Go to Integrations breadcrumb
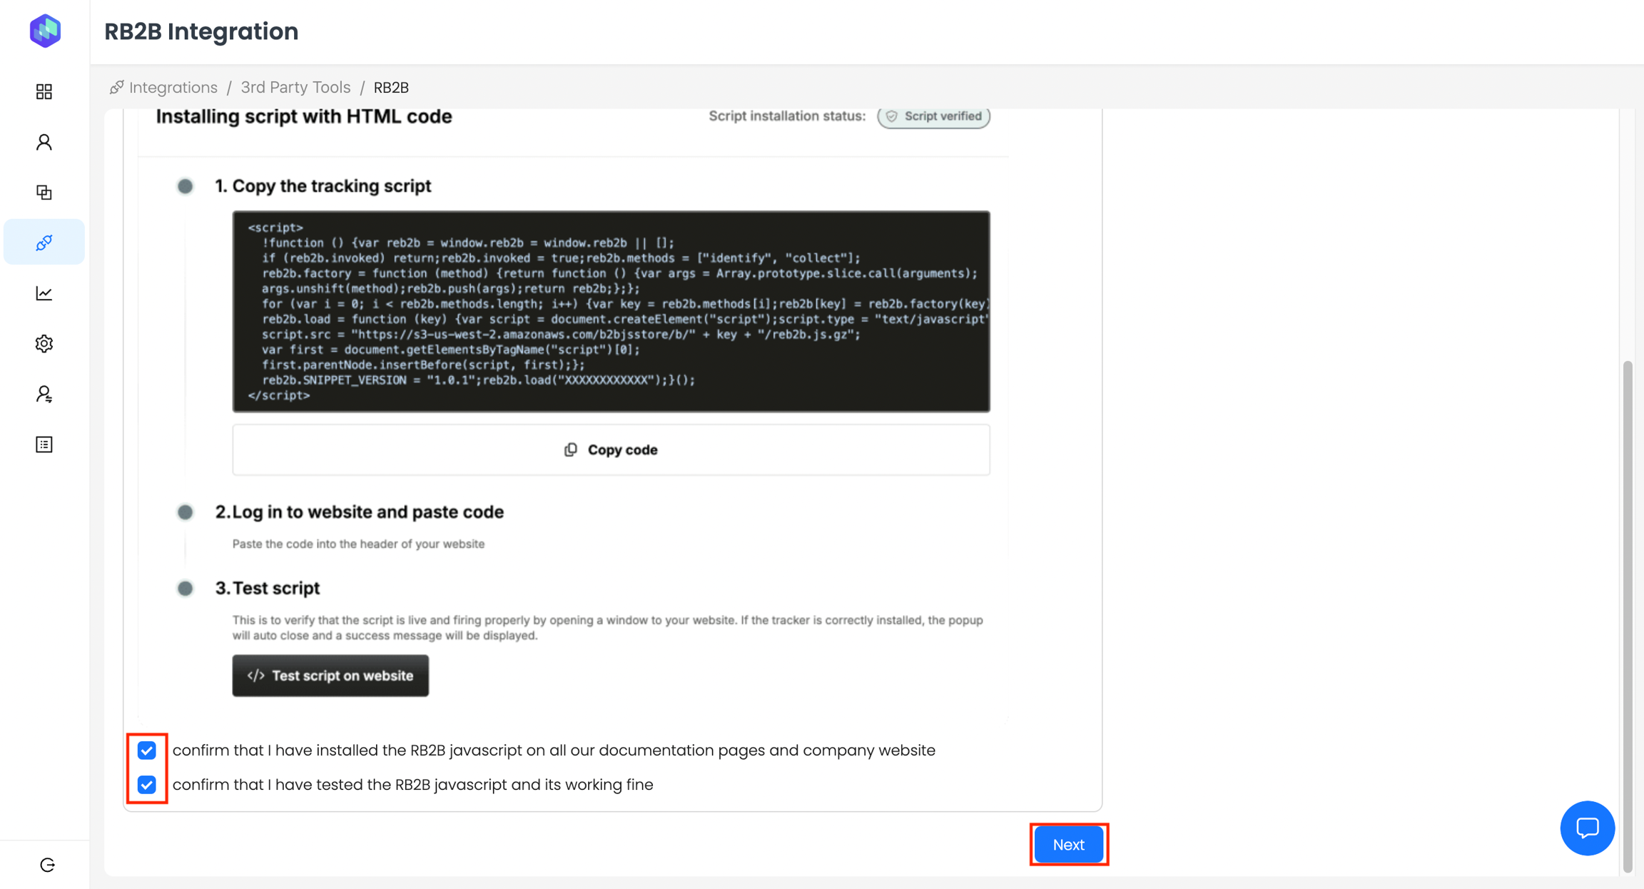The height and width of the screenshot is (889, 1644). click(x=173, y=87)
